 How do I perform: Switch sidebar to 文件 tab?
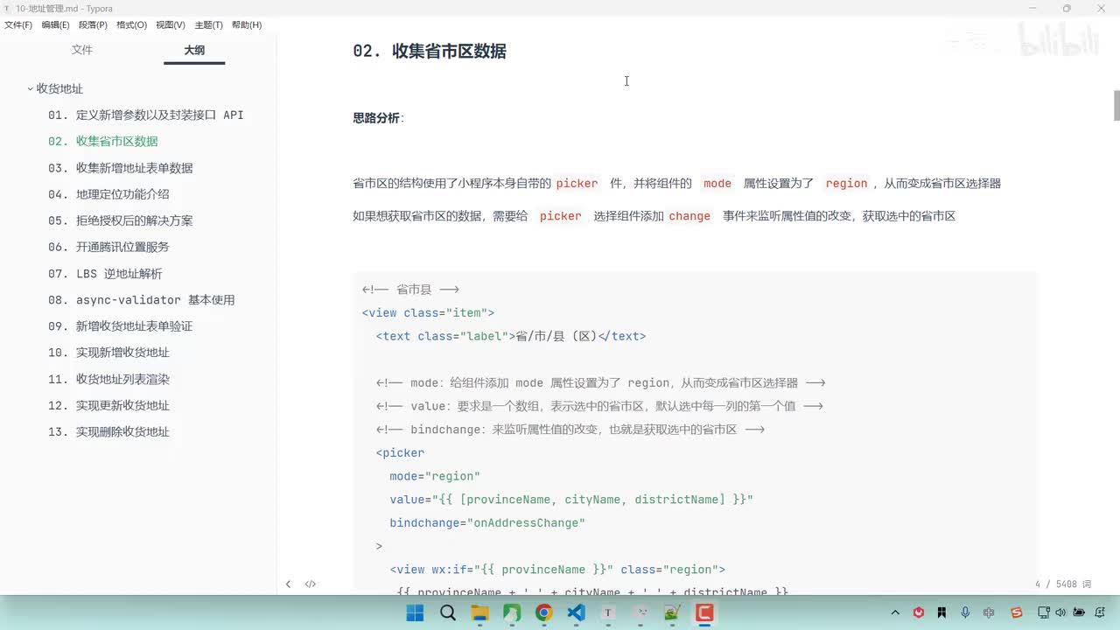coord(82,51)
